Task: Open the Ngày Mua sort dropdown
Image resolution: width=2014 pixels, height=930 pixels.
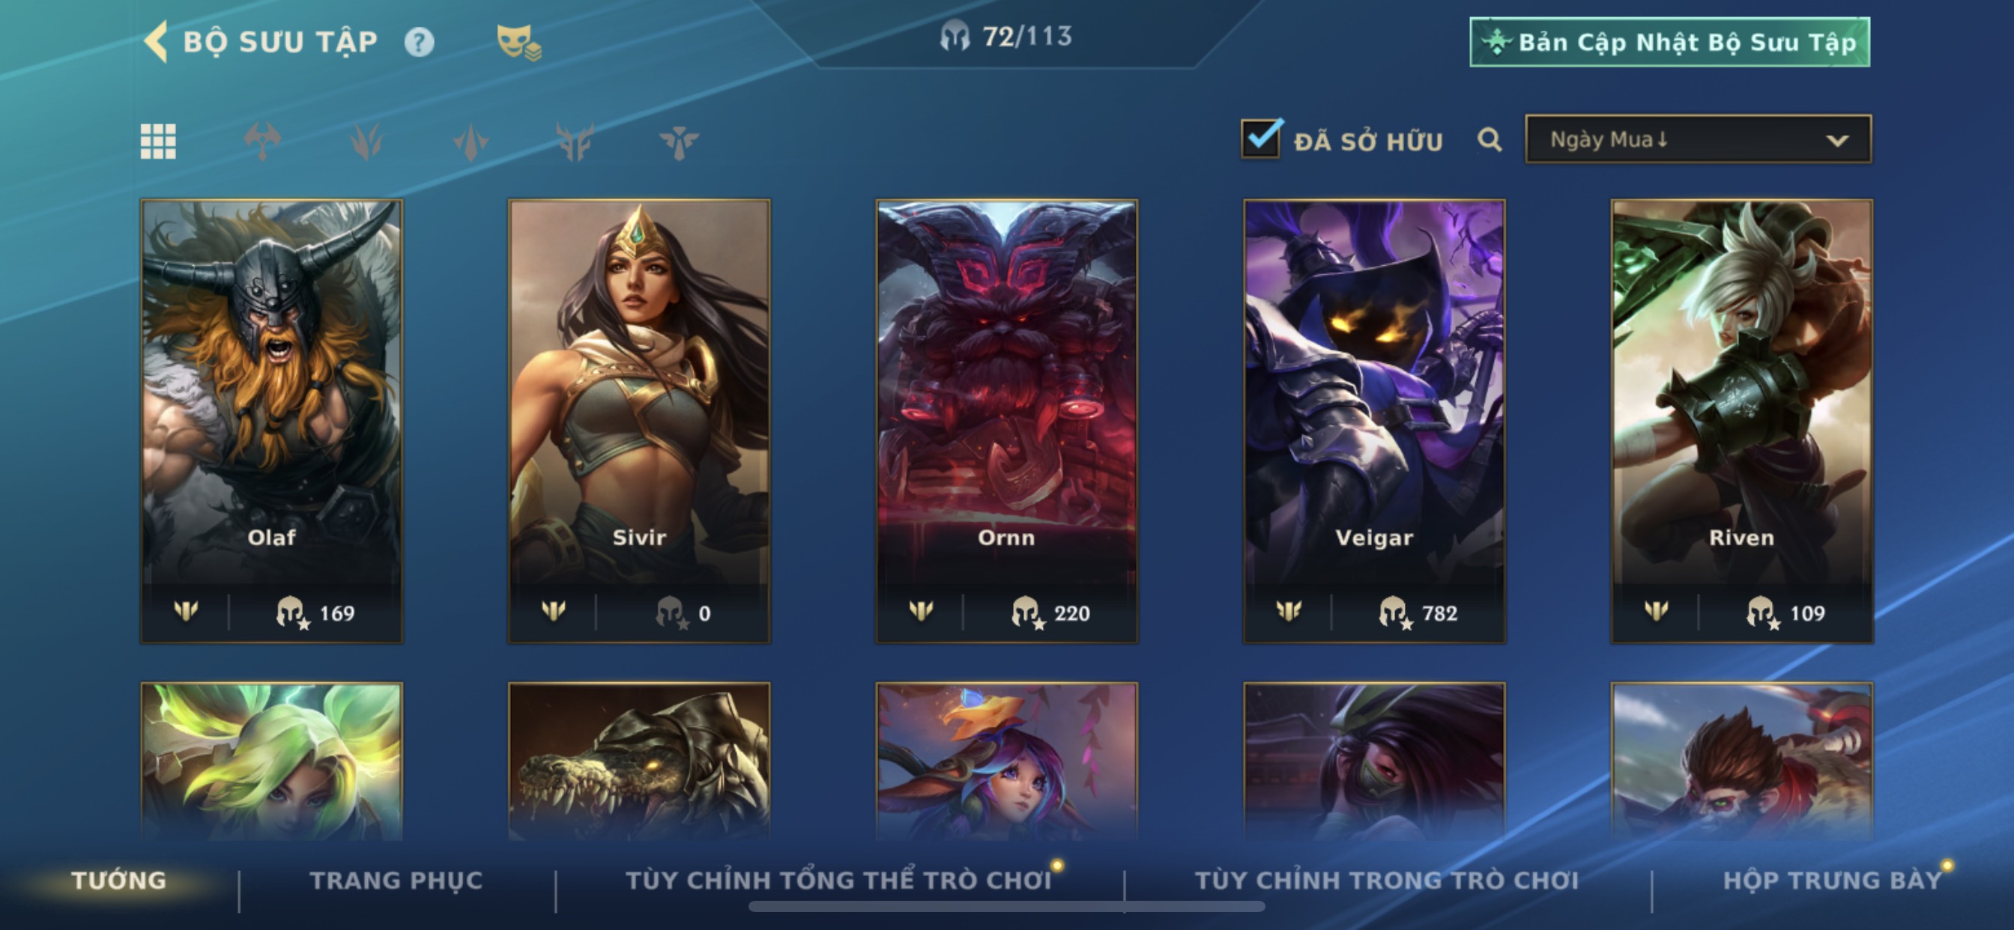Action: [x=1698, y=140]
